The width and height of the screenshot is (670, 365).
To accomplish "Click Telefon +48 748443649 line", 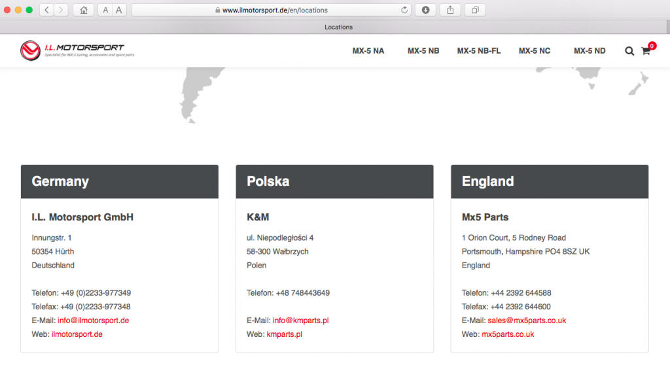I will point(288,293).
